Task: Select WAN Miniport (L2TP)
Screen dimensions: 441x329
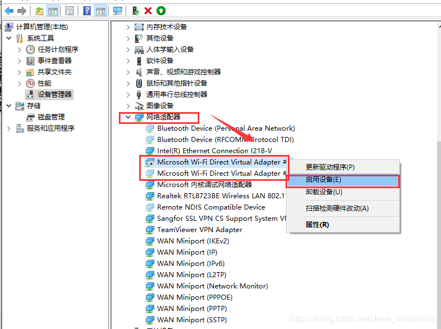Action: 191,275
